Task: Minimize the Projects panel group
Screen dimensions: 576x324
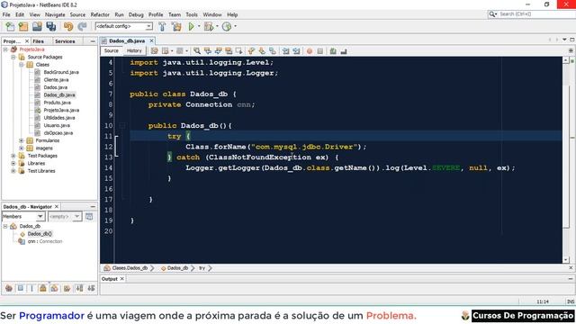Action: click(93, 41)
